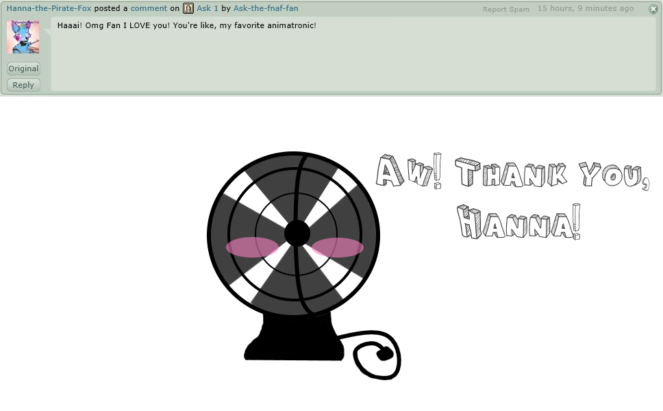Viewport: 663px width, 411px height.
Task: Click Report Spam link
Action: (505, 9)
